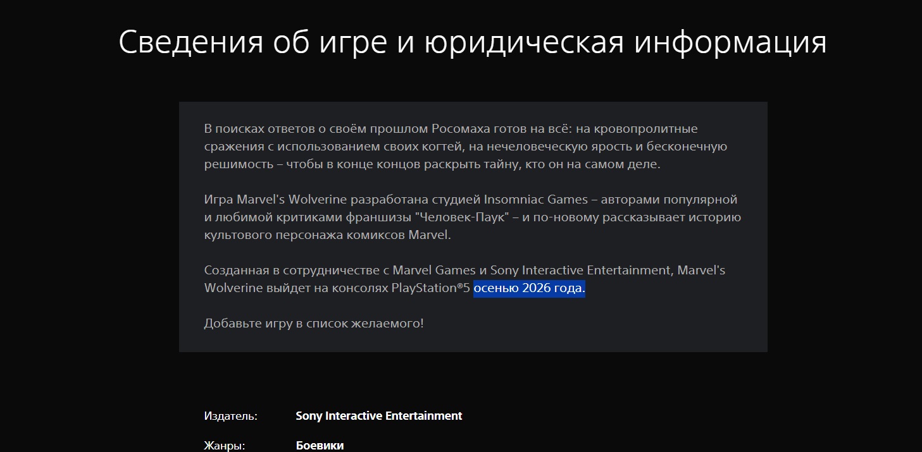Click the words "кровопролитные сражения" in first paragraph
This screenshot has width=922, height=452.
[640, 129]
